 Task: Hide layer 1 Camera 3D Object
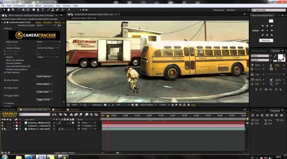(2, 123)
